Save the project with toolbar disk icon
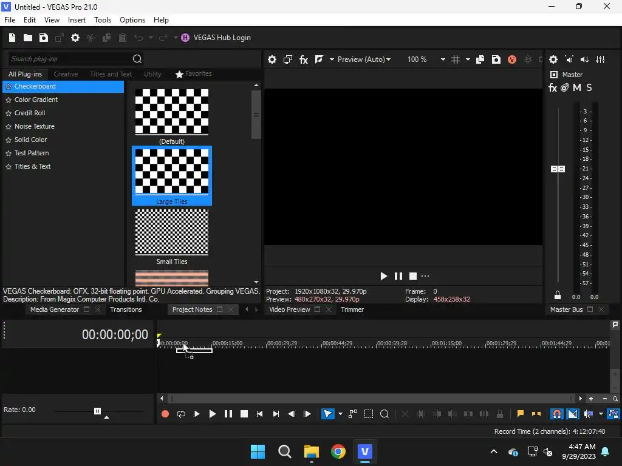The height and width of the screenshot is (466, 622). pyautogui.click(x=44, y=38)
